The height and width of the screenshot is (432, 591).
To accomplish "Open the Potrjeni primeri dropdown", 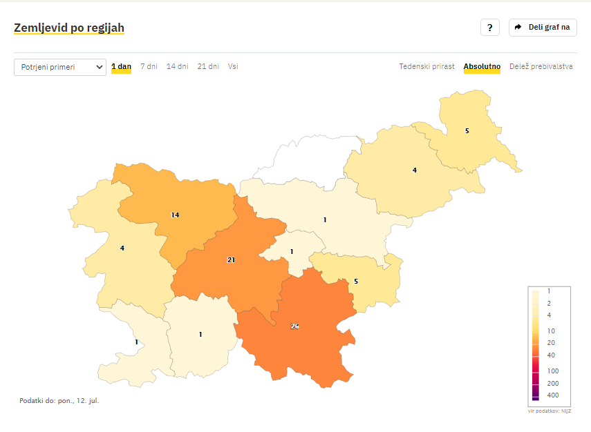I will [60, 67].
